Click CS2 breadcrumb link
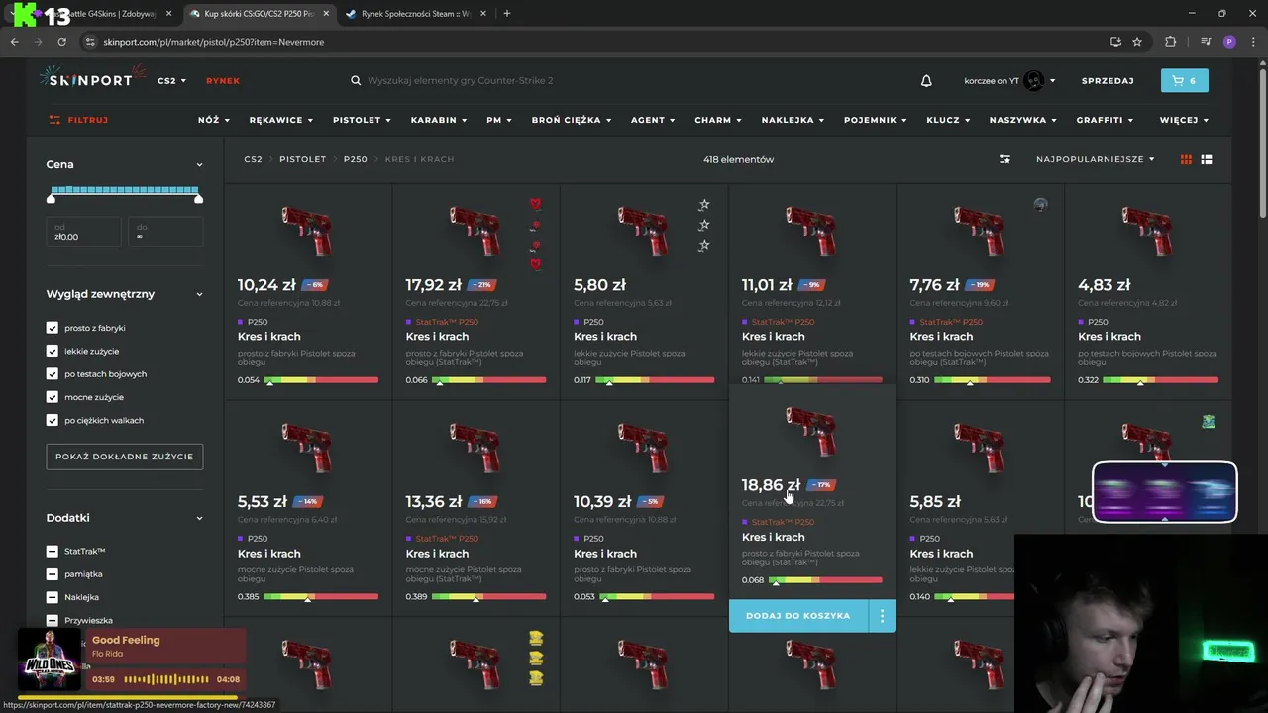 (x=253, y=159)
